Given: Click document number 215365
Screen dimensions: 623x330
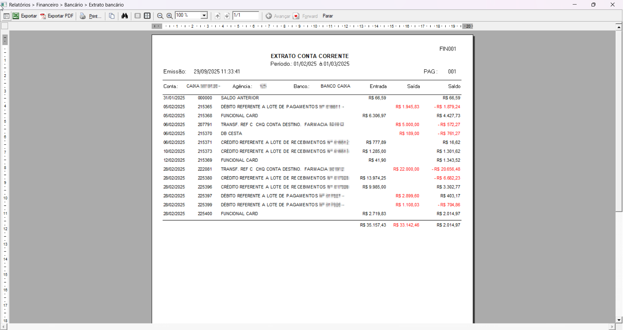Looking at the screenshot, I should tap(205, 107).
